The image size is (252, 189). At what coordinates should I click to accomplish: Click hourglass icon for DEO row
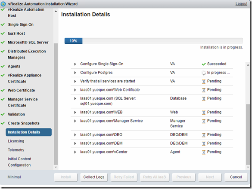pos(204,135)
